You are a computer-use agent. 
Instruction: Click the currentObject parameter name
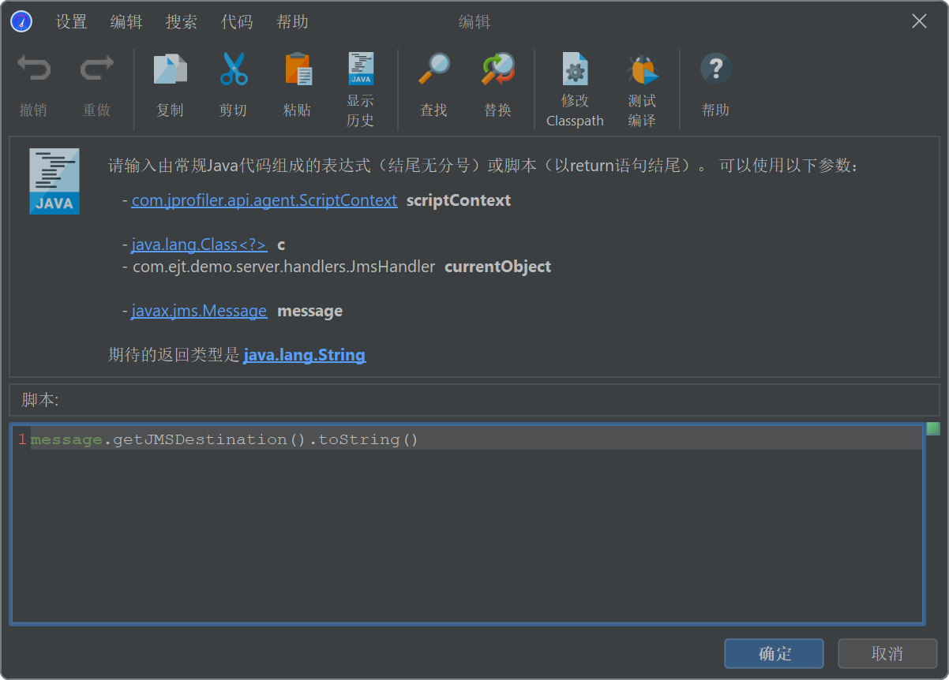[x=498, y=267]
